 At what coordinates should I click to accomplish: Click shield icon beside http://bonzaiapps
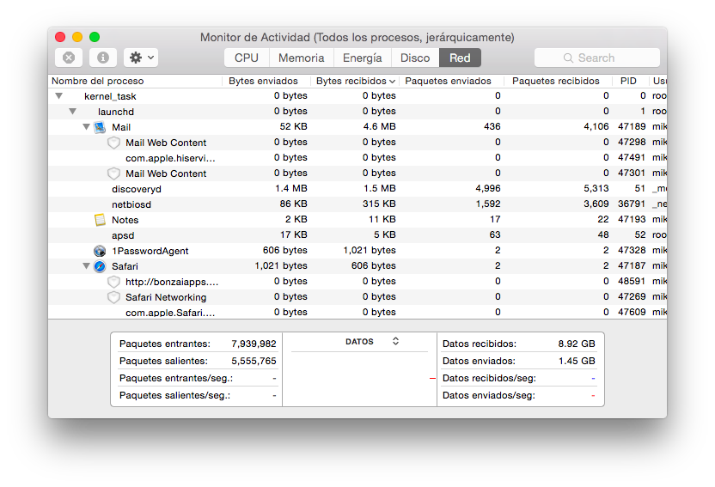point(113,282)
